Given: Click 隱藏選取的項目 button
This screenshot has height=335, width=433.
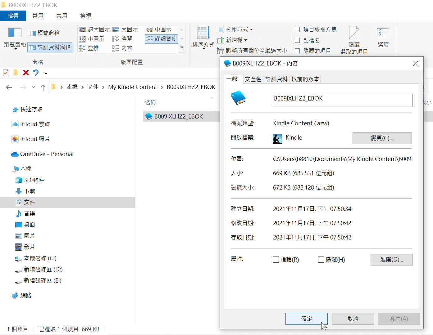Looking at the screenshot, I should pyautogui.click(x=354, y=40).
